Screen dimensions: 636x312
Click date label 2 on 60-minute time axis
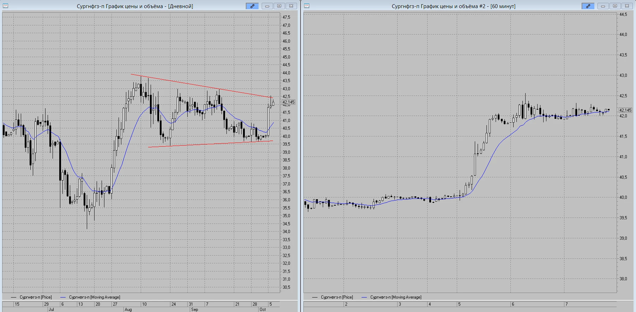(346, 304)
